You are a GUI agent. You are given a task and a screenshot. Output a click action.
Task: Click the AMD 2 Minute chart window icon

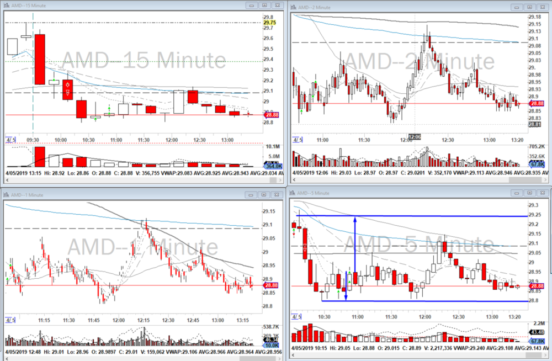pyautogui.click(x=293, y=7)
